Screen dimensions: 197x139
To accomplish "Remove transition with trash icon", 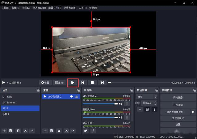I will (x=147, y=109).
